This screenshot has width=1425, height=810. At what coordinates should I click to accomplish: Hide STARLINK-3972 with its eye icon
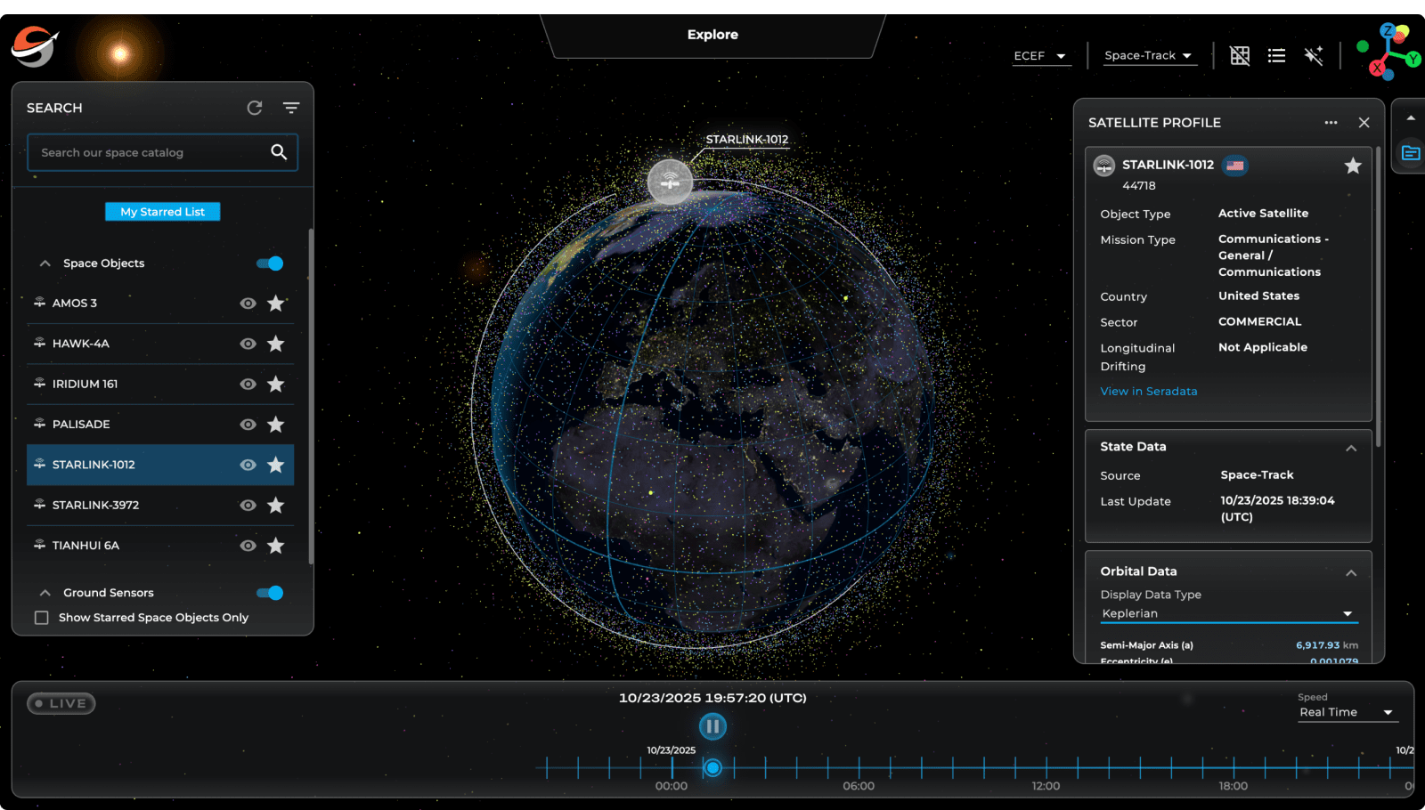248,505
